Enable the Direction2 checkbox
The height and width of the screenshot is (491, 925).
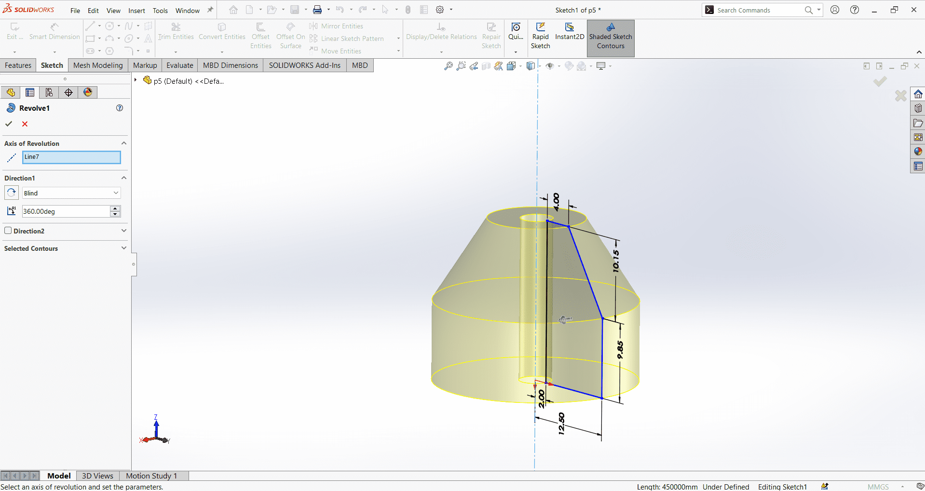pos(8,231)
